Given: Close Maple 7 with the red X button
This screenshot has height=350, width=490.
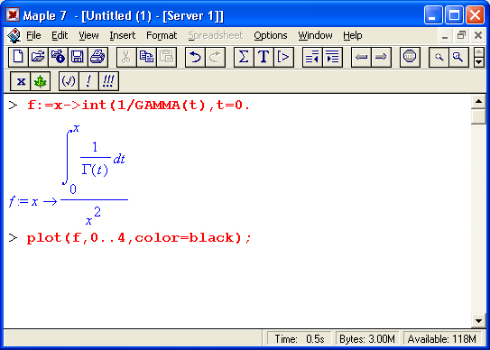Looking at the screenshot, I should coord(475,14).
